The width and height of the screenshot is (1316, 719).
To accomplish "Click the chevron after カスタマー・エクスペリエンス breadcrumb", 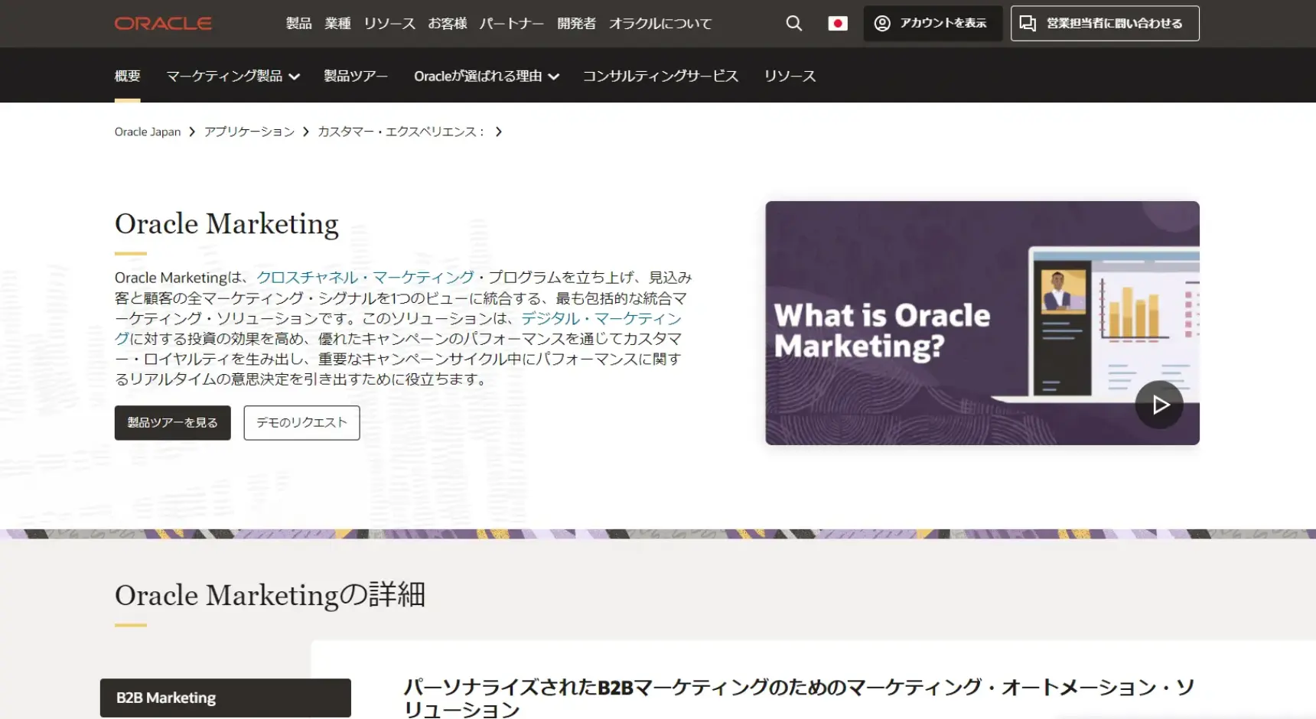I will pyautogui.click(x=499, y=132).
